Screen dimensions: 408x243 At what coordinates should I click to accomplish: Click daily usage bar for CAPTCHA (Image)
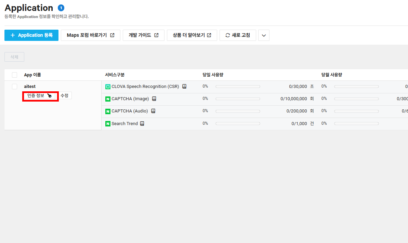pyautogui.click(x=238, y=99)
